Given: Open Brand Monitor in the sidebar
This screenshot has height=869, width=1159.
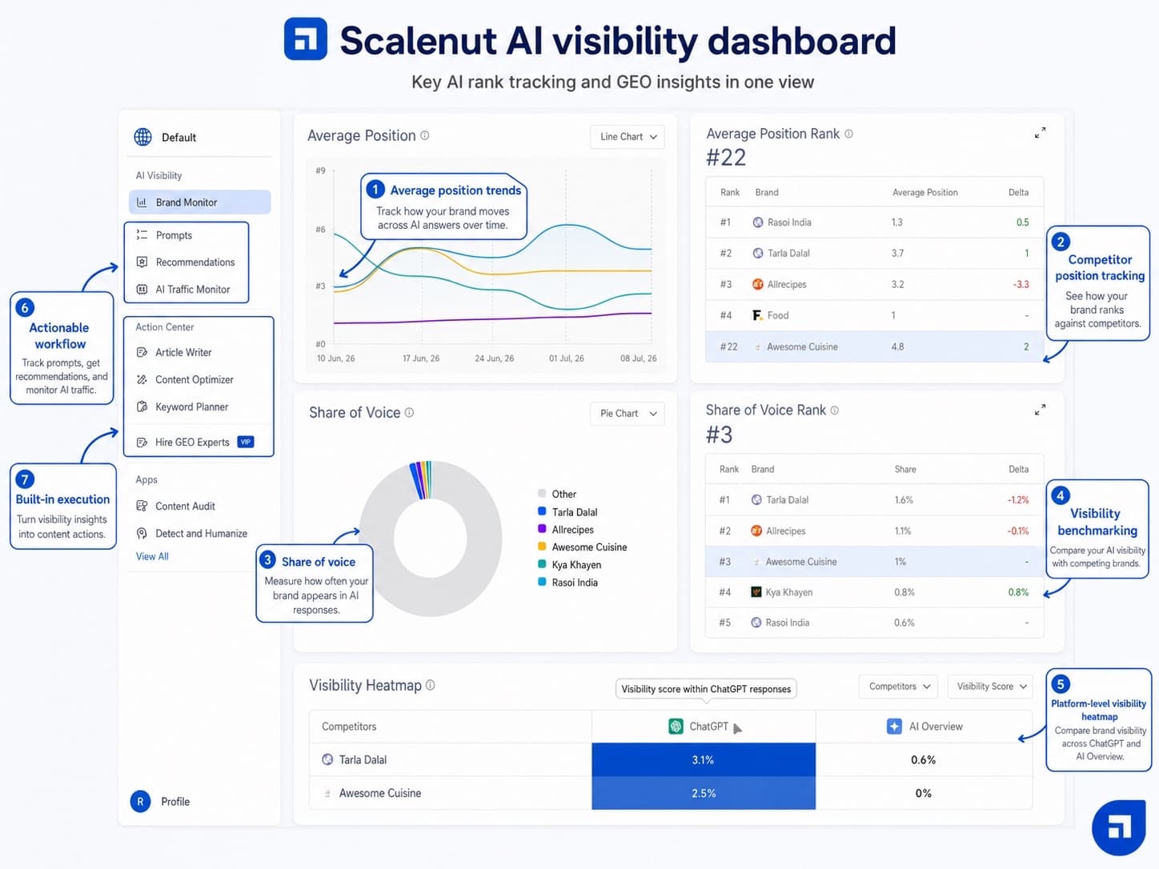Looking at the screenshot, I should (x=199, y=202).
